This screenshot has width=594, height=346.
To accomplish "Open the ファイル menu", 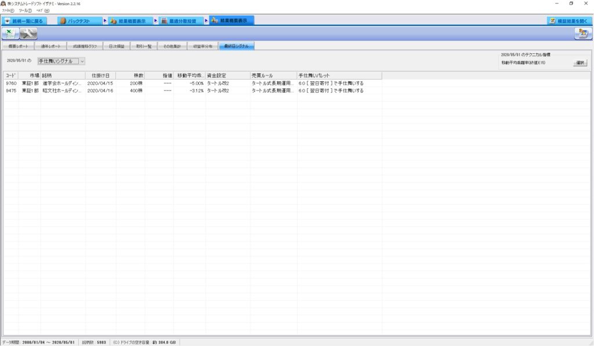I will tap(9, 10).
